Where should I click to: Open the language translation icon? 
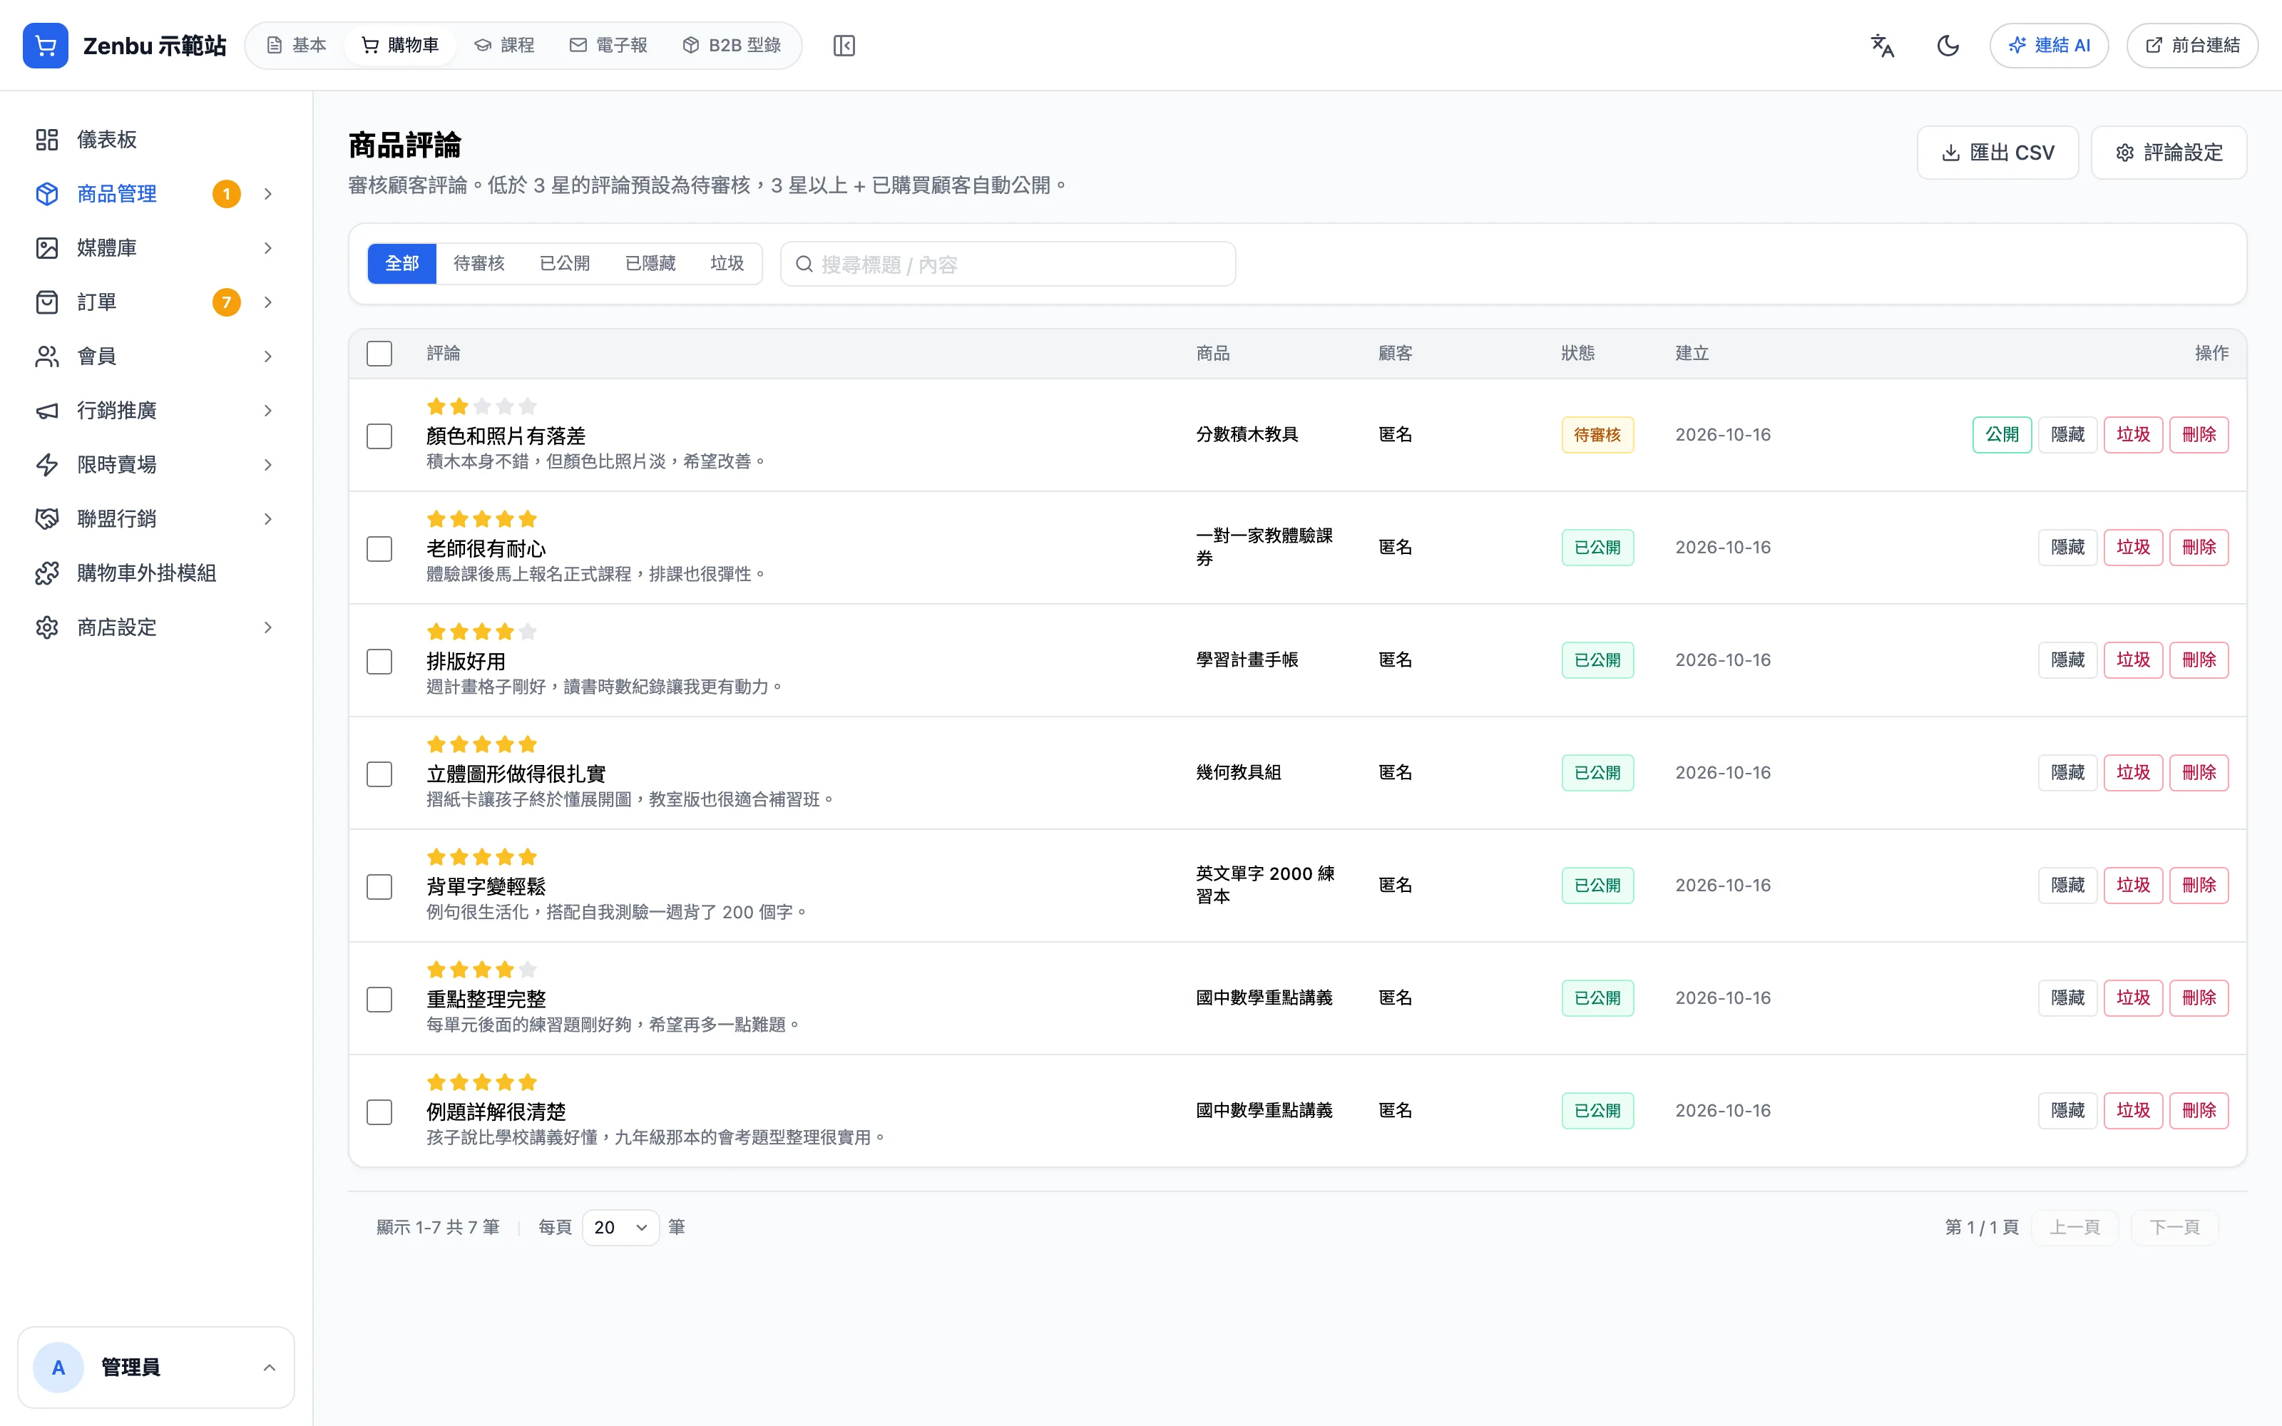tap(1882, 45)
